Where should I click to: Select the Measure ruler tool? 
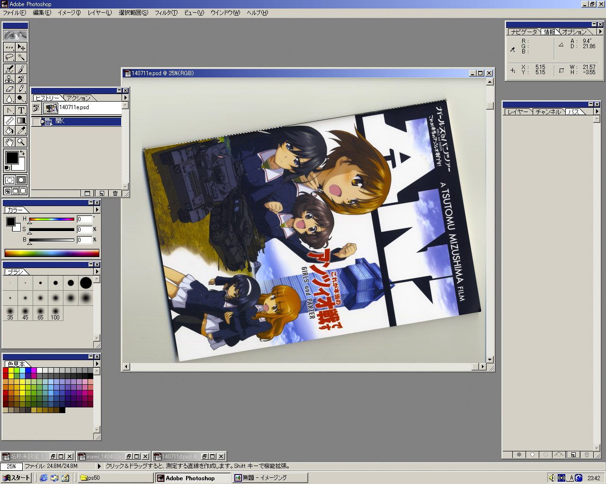9,121
